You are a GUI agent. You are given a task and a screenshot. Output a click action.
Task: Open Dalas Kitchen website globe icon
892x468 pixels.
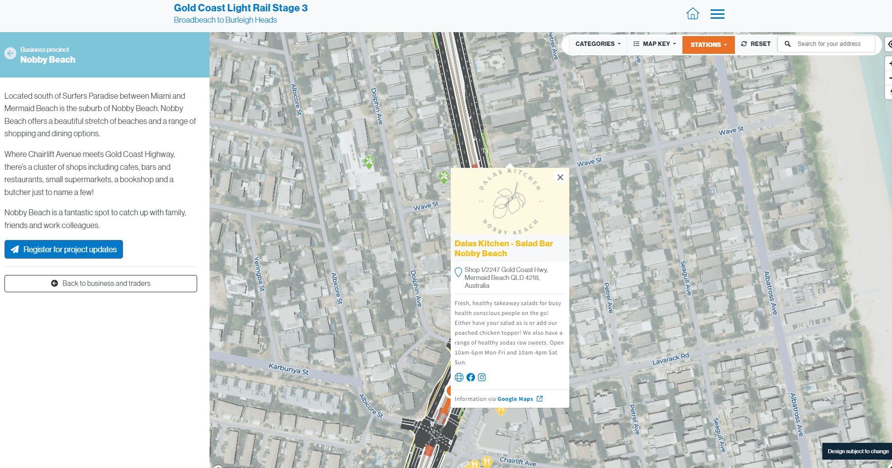click(x=459, y=377)
